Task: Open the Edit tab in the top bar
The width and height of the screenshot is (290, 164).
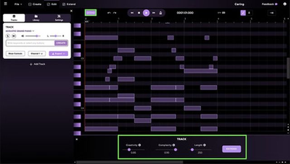Action: (52, 4)
